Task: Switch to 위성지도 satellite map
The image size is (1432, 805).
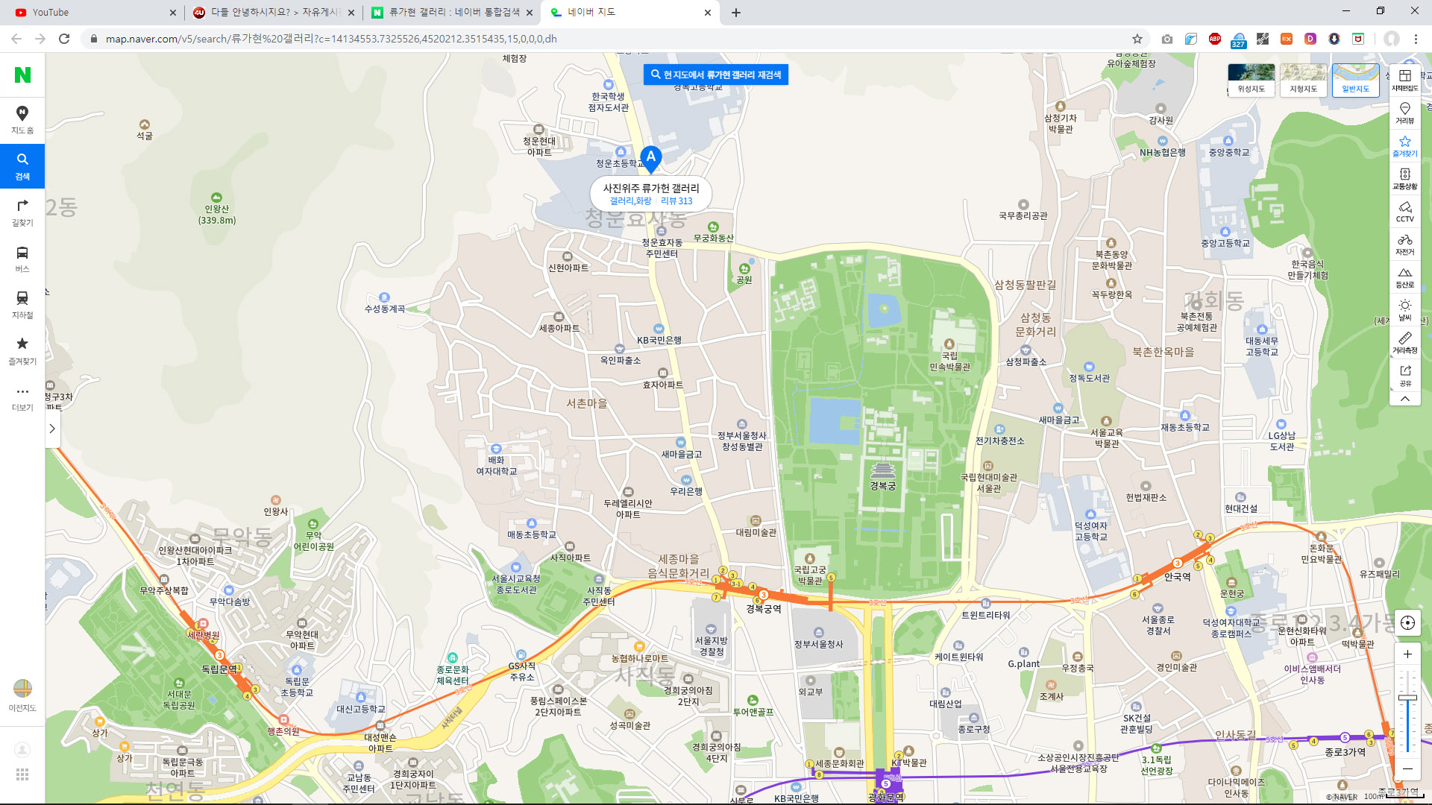Action: point(1251,79)
